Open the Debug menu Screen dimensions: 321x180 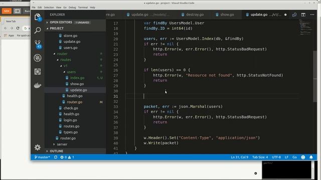(72, 7)
